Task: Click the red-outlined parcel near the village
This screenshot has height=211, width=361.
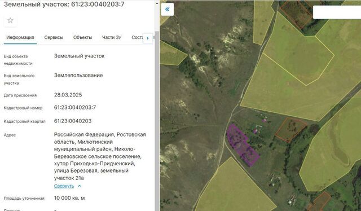Action: click(290, 130)
